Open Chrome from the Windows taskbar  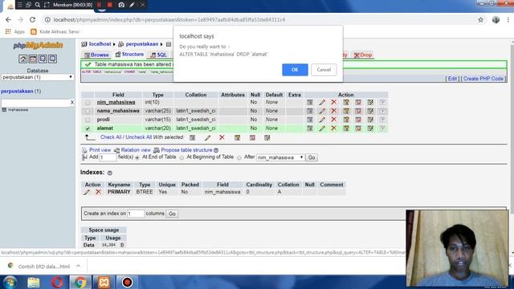(80, 282)
